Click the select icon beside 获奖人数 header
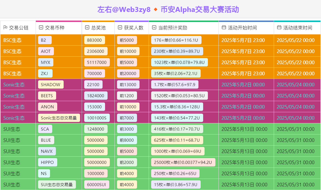Screen dimensions: 321x190 point(120,27)
